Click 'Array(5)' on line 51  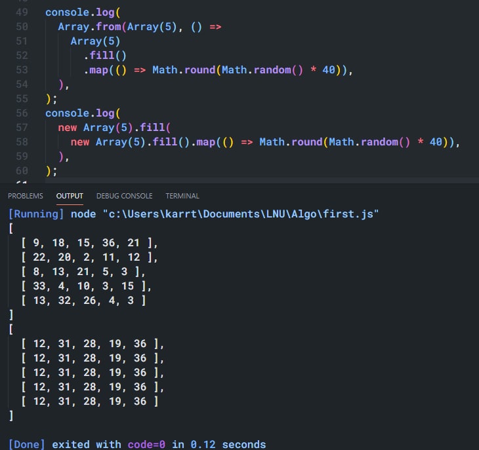(x=95, y=41)
